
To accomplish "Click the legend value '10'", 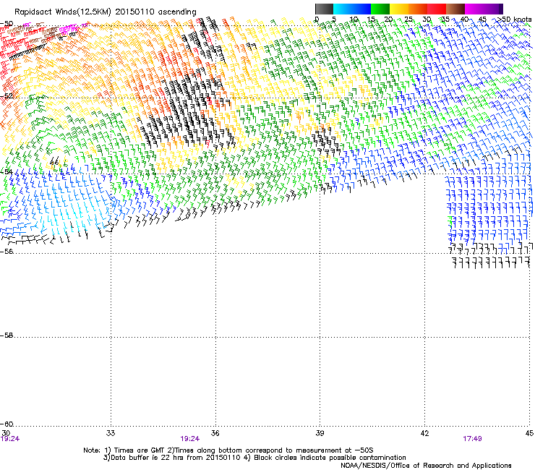I will pyautogui.click(x=354, y=19).
